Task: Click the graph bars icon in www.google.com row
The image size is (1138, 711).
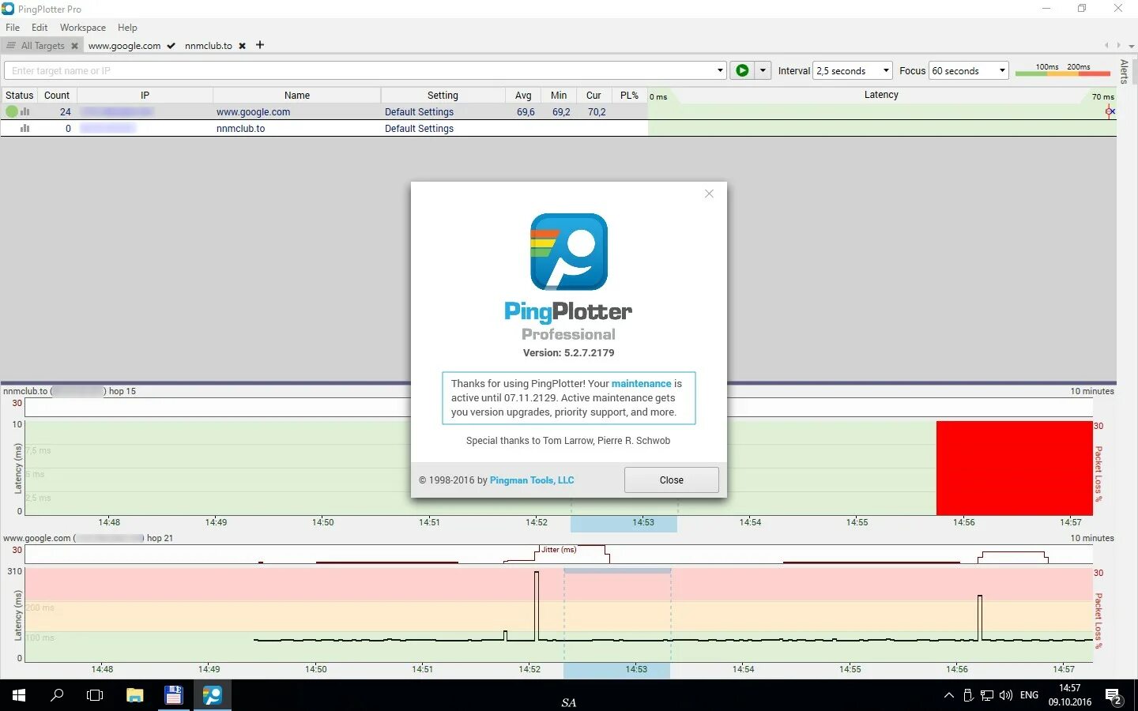Action: click(x=25, y=111)
